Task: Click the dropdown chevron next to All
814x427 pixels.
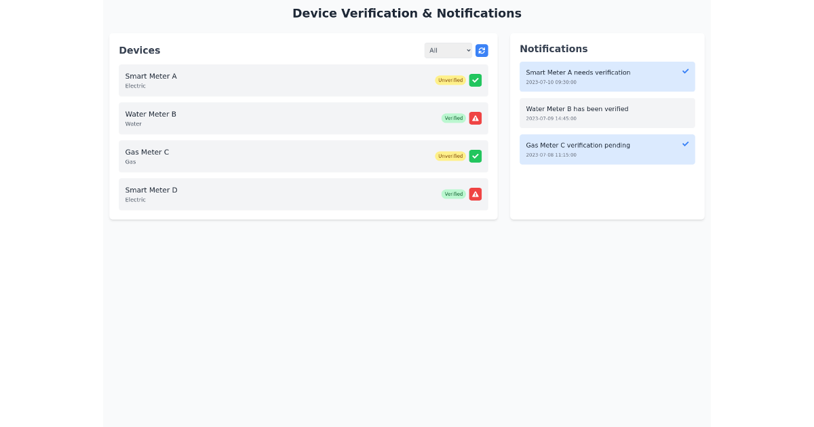Action: point(467,50)
